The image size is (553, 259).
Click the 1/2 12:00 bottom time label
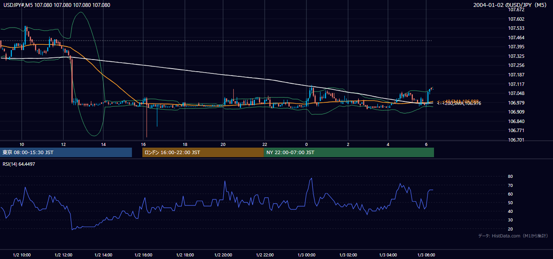click(x=63, y=255)
